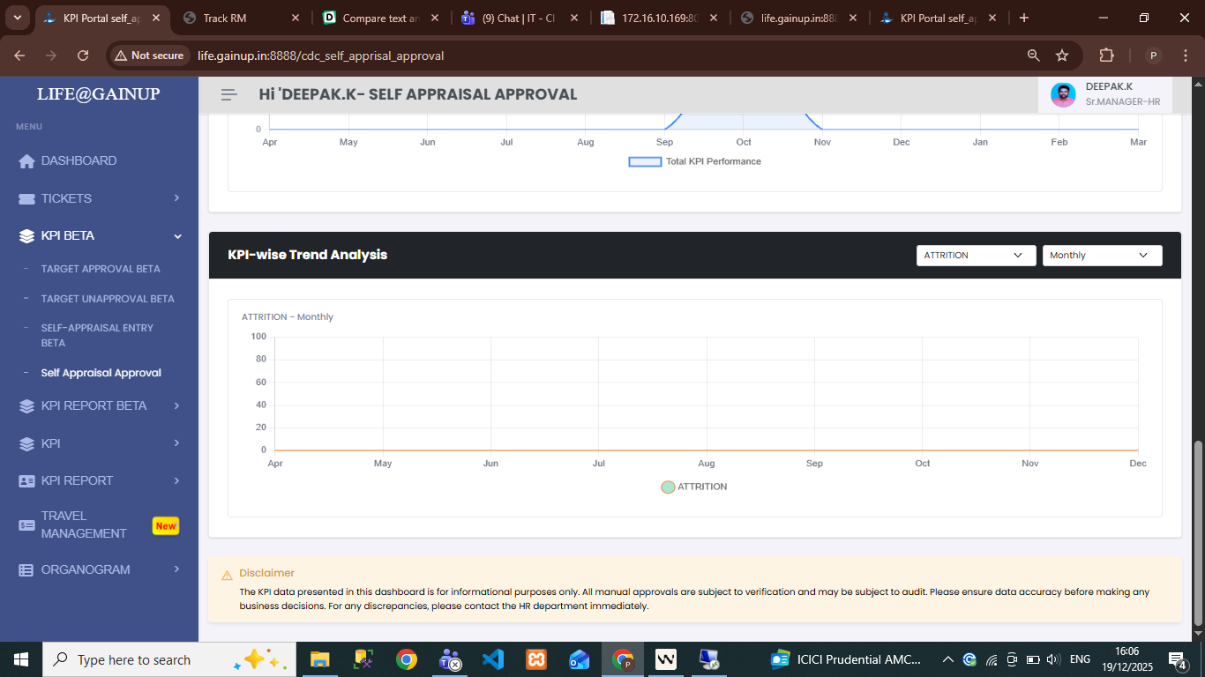Bookmark page with the star icon
Viewport: 1205px width, 677px height.
pyautogui.click(x=1062, y=56)
